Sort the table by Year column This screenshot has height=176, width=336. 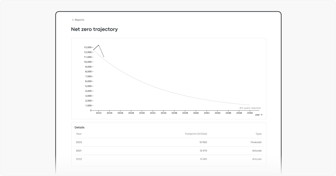(79, 134)
